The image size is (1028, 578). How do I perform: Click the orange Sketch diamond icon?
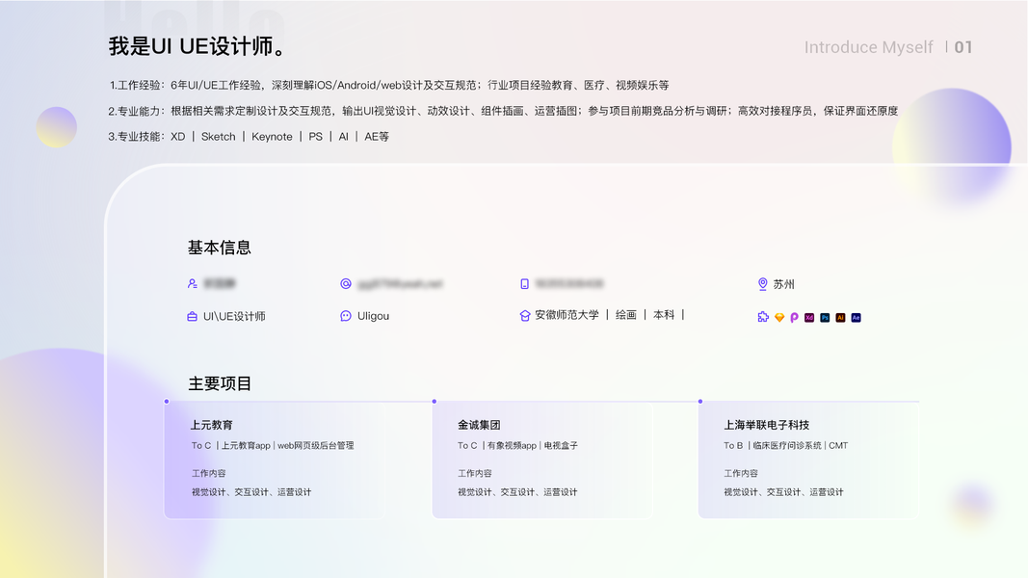778,317
